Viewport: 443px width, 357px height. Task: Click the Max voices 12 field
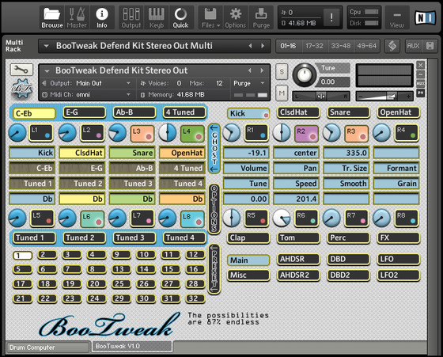[x=219, y=83]
